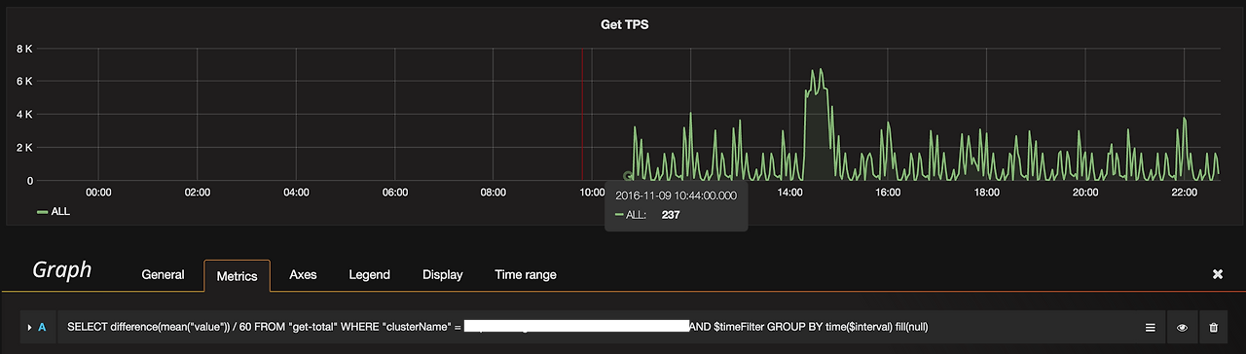Close the Graph editor with X
1246x354 pixels.
[x=1217, y=274]
